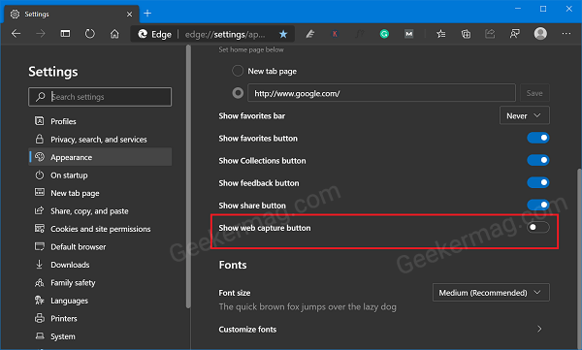Open the Font size Medium dropdown

point(491,293)
